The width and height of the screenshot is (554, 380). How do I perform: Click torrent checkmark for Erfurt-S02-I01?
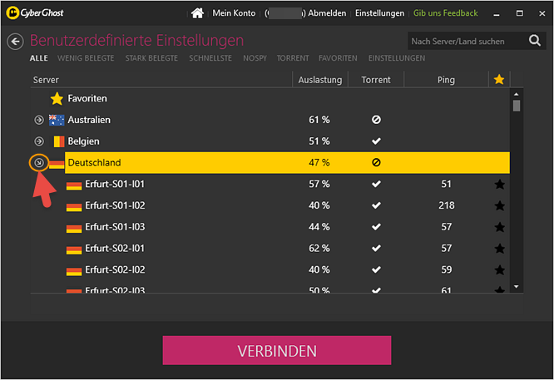(376, 249)
